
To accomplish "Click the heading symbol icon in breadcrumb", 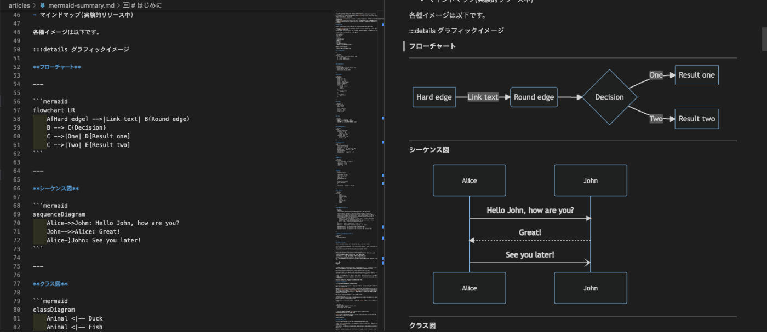I will (126, 5).
